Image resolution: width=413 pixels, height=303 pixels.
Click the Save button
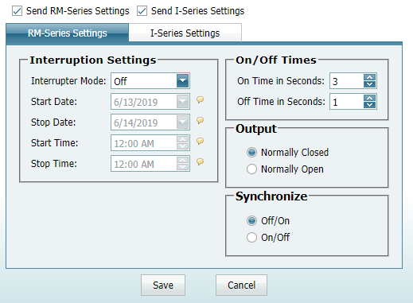[163, 286]
